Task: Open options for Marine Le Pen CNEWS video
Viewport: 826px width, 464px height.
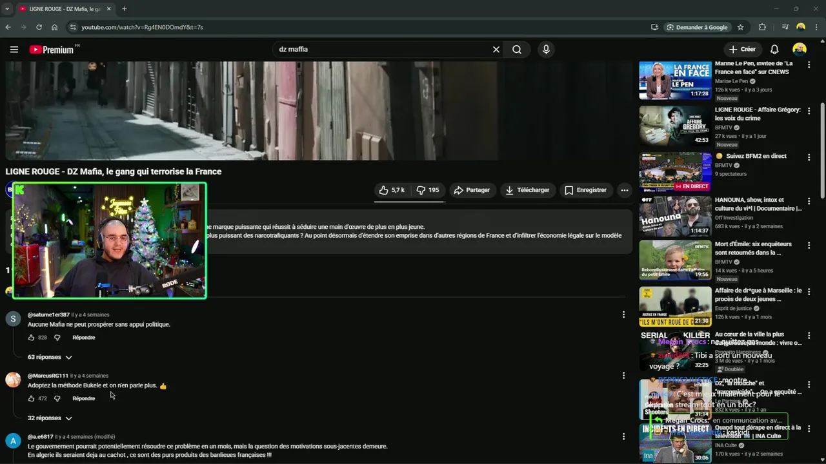Action: coord(809,65)
